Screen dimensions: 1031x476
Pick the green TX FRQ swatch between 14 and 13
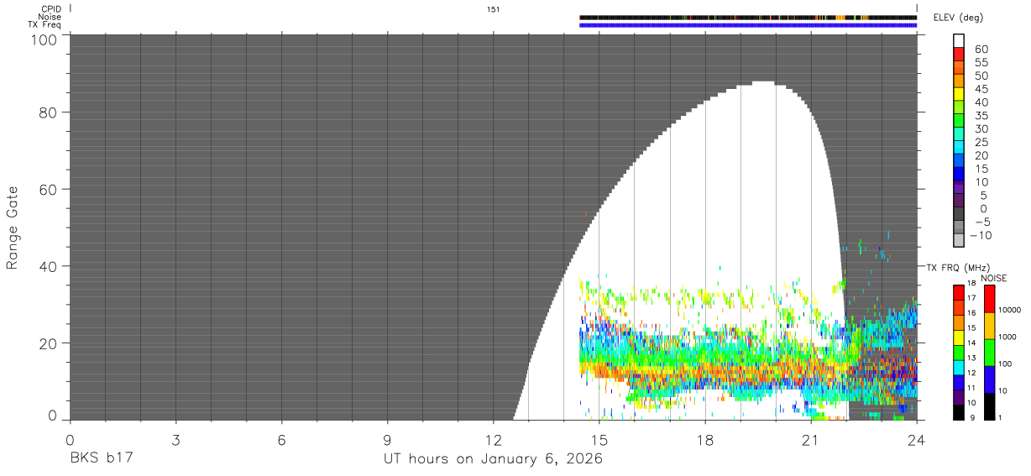pyautogui.click(x=959, y=353)
